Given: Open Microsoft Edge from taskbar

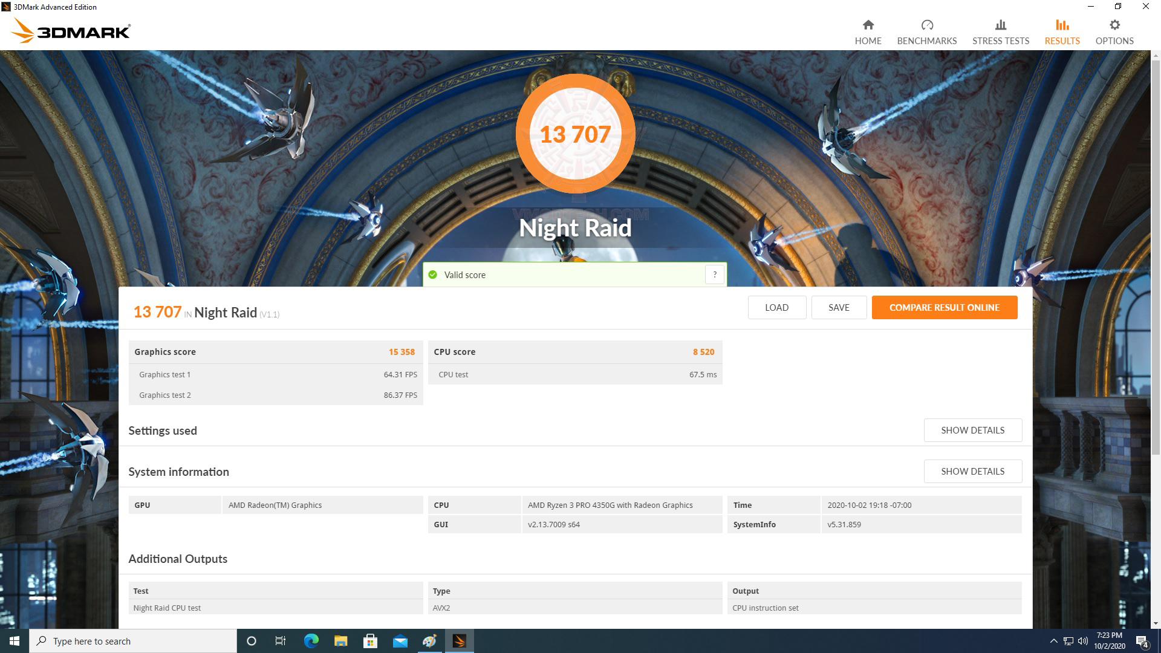Looking at the screenshot, I should pyautogui.click(x=311, y=641).
